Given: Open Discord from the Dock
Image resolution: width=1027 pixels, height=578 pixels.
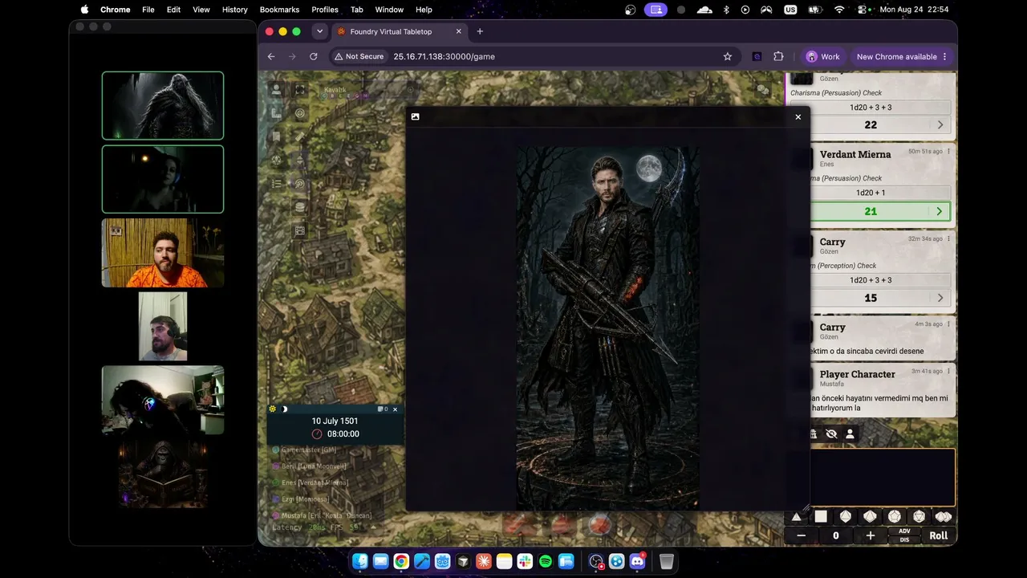Looking at the screenshot, I should (638, 561).
